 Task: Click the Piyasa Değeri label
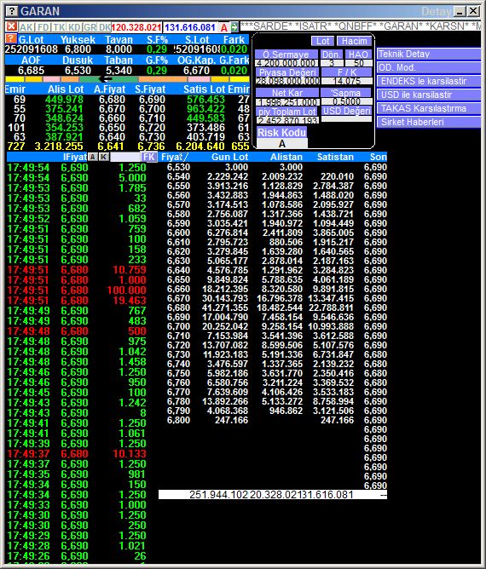pyautogui.click(x=287, y=72)
